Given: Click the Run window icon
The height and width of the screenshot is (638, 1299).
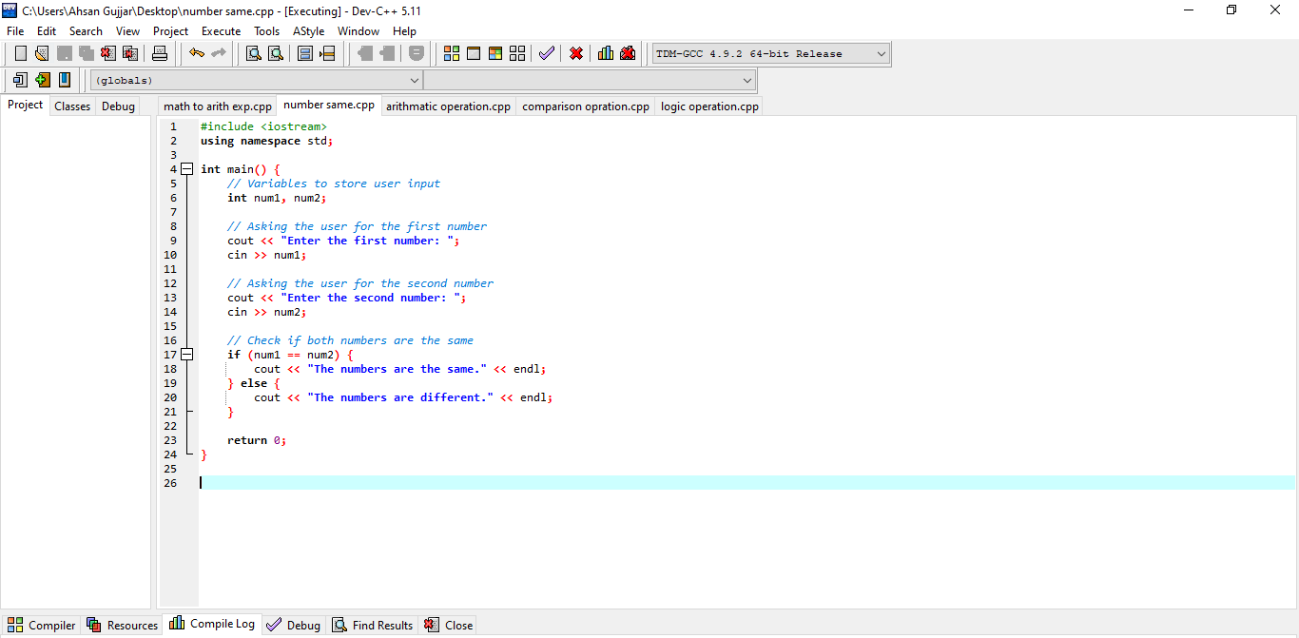Looking at the screenshot, I should [474, 53].
